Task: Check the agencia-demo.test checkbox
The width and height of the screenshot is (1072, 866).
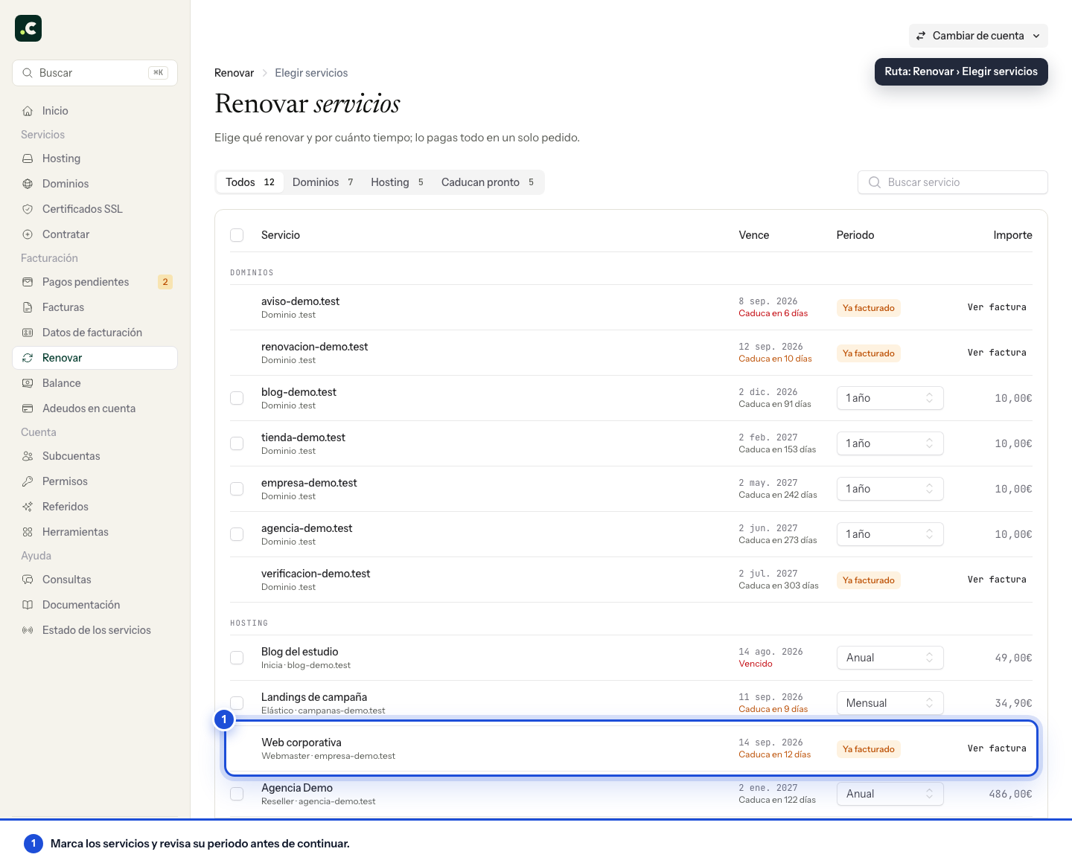Action: pos(237,534)
